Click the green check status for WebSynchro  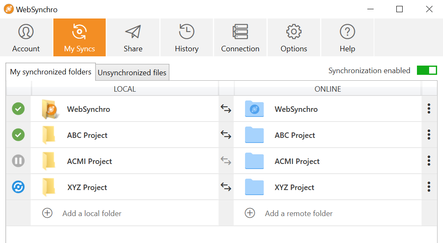pos(18,109)
